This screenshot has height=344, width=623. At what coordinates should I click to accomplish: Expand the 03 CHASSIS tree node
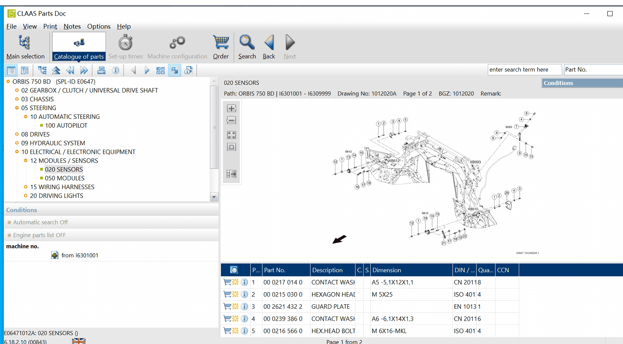point(17,99)
